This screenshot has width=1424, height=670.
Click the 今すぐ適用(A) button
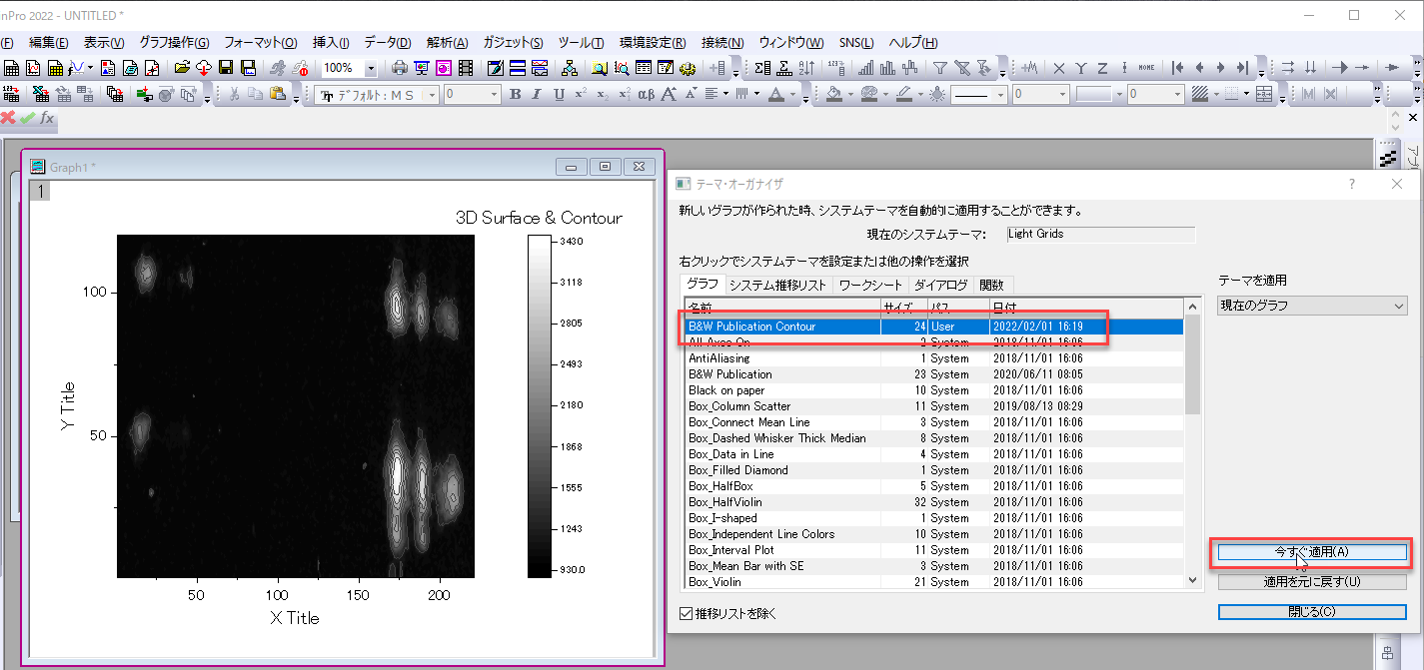pyautogui.click(x=1312, y=552)
